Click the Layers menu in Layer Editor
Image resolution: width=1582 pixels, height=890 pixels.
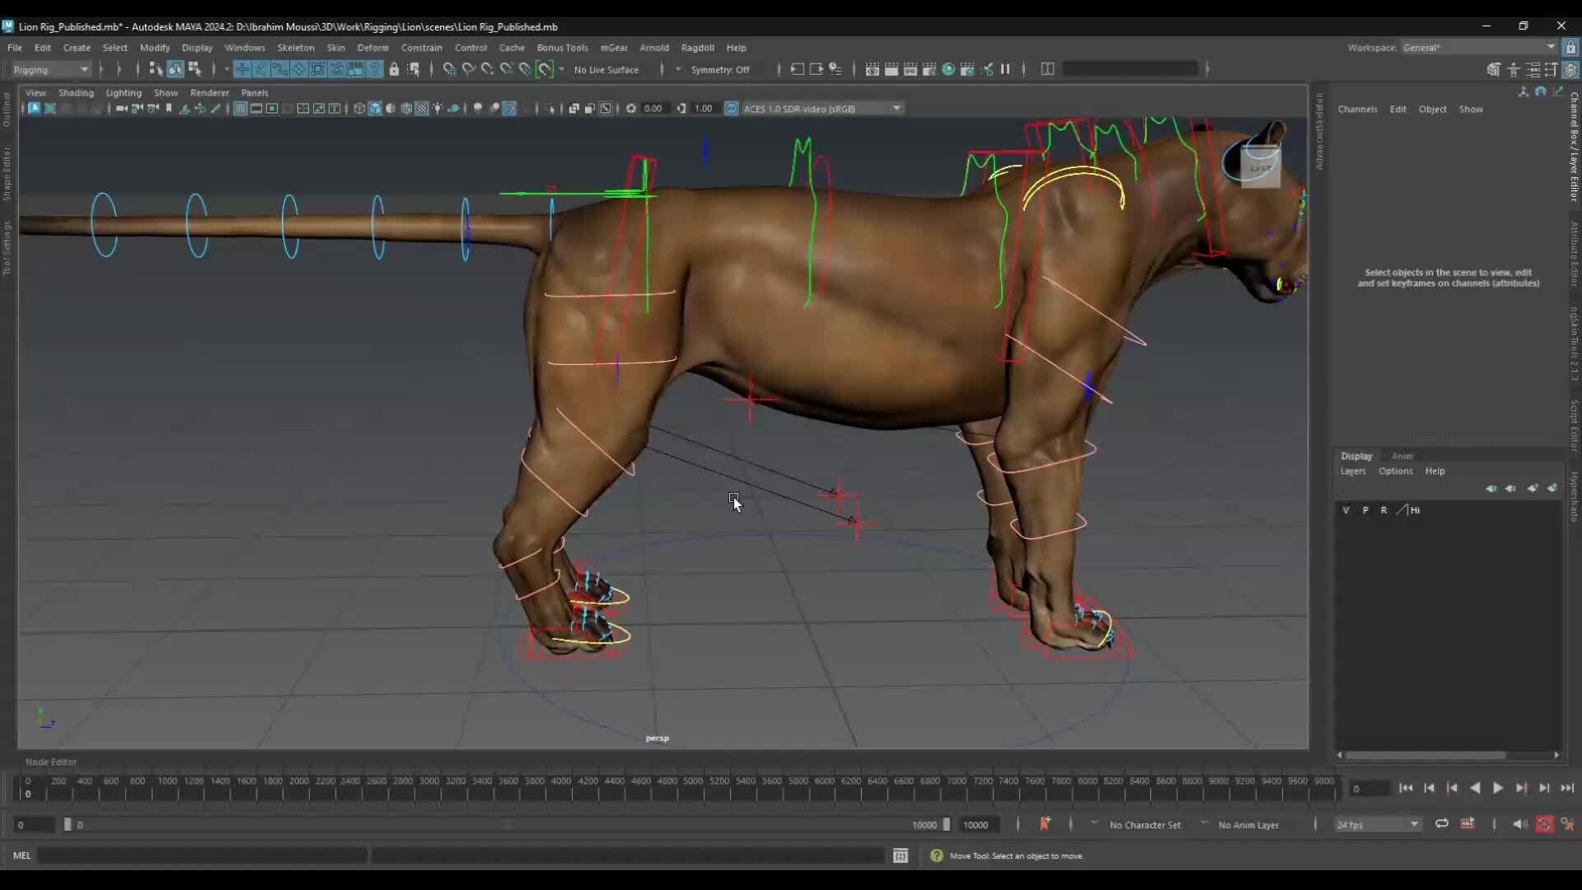(1352, 471)
